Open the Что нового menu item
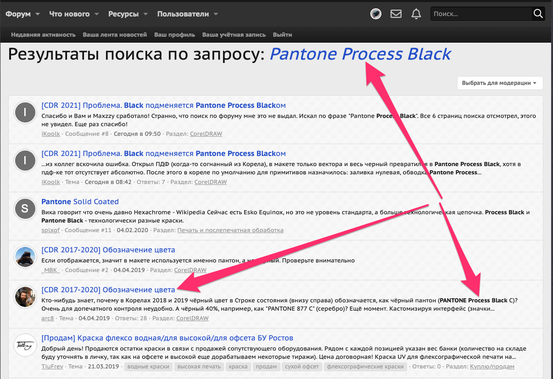Image resolution: width=553 pixels, height=379 pixels. point(69,14)
